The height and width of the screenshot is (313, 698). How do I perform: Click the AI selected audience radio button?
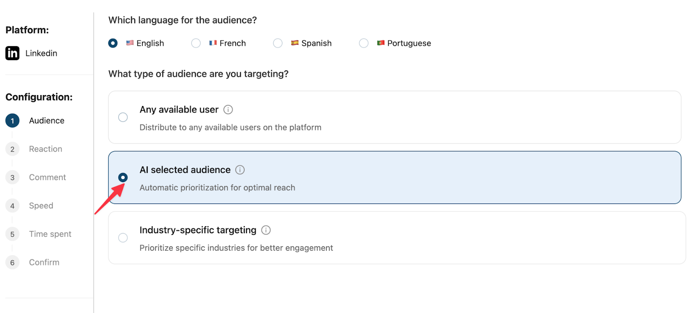123,177
